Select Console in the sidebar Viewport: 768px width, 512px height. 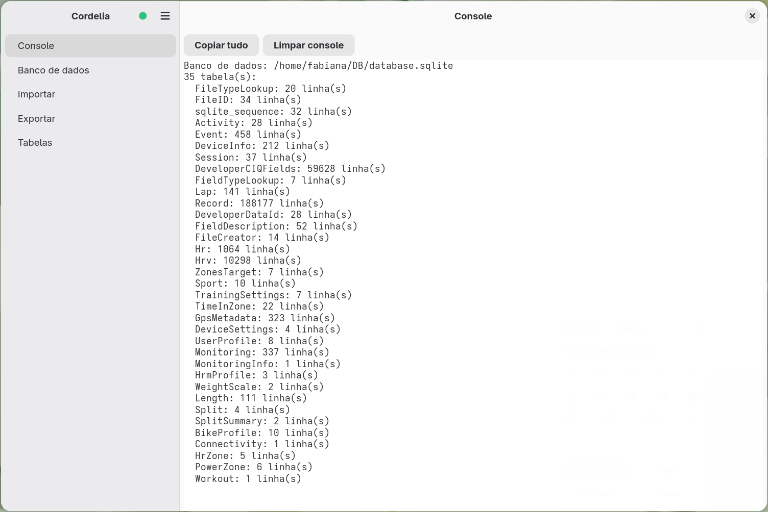coord(90,45)
